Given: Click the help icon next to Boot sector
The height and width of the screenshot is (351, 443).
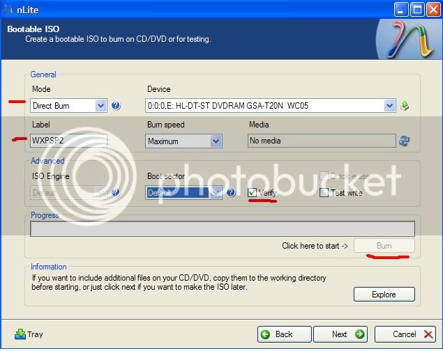Looking at the screenshot, I should 231,192.
